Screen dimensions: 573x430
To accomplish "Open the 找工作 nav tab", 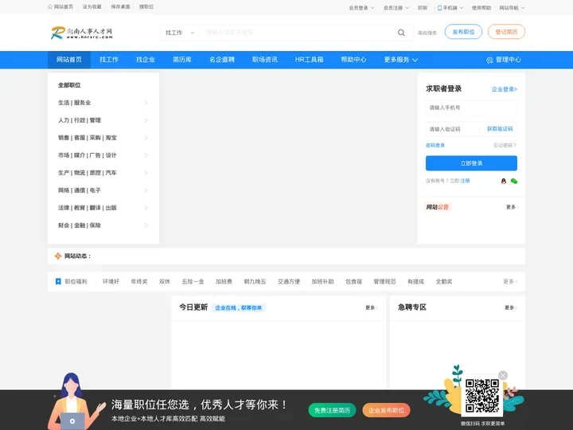I will click(109, 60).
